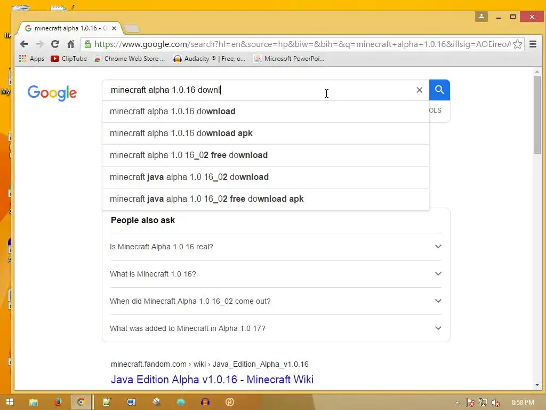Bookmark this page with the star
The height and width of the screenshot is (410, 546).
tap(517, 44)
